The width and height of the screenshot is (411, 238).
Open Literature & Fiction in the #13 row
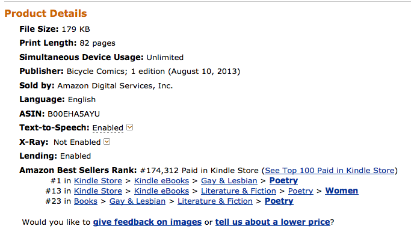click(238, 191)
